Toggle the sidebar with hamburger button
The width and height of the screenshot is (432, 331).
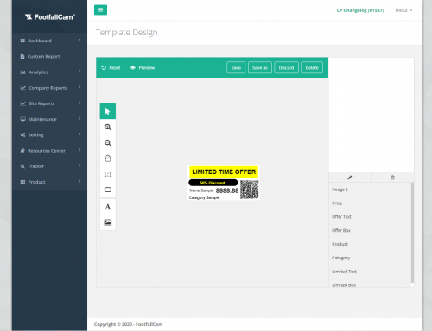click(x=100, y=9)
